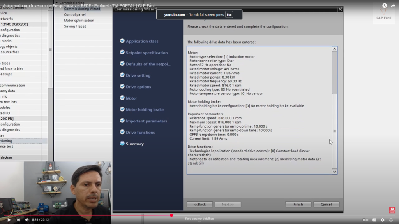Open the YouTube player settings gear
This screenshot has height=224, width=399.
pos(383,220)
